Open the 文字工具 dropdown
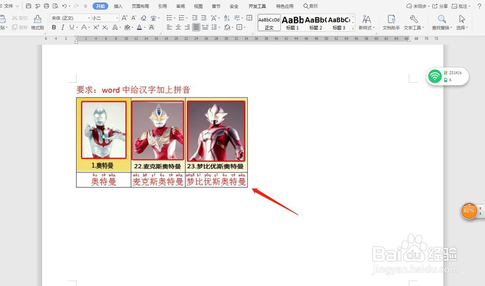The image size is (485, 286). pyautogui.click(x=414, y=22)
